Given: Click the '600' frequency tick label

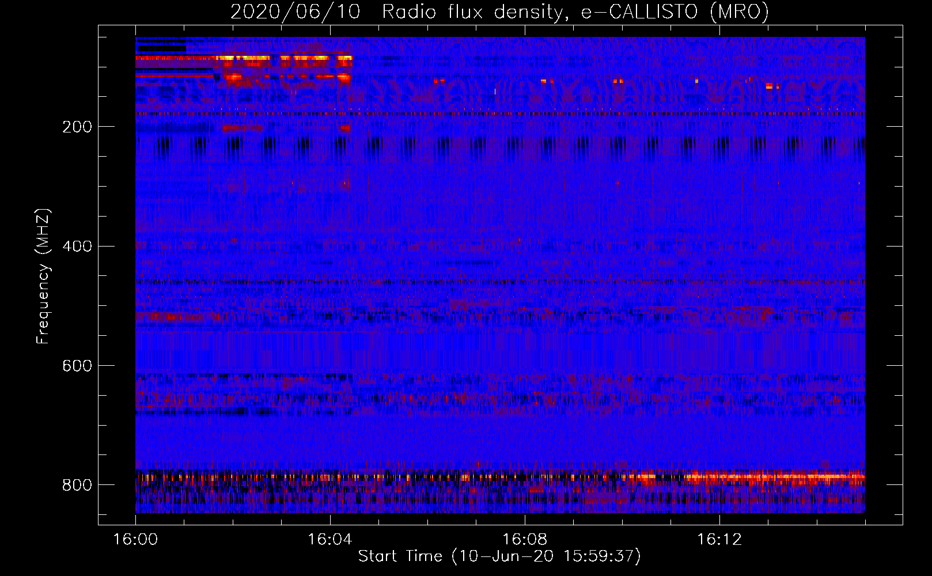Looking at the screenshot, I should click(x=77, y=366).
